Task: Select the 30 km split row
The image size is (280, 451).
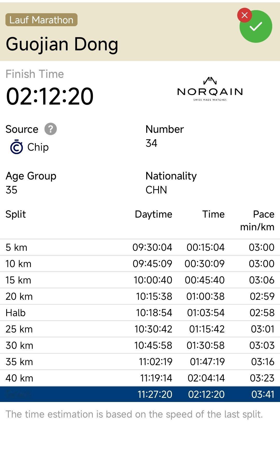Action: tap(140, 345)
